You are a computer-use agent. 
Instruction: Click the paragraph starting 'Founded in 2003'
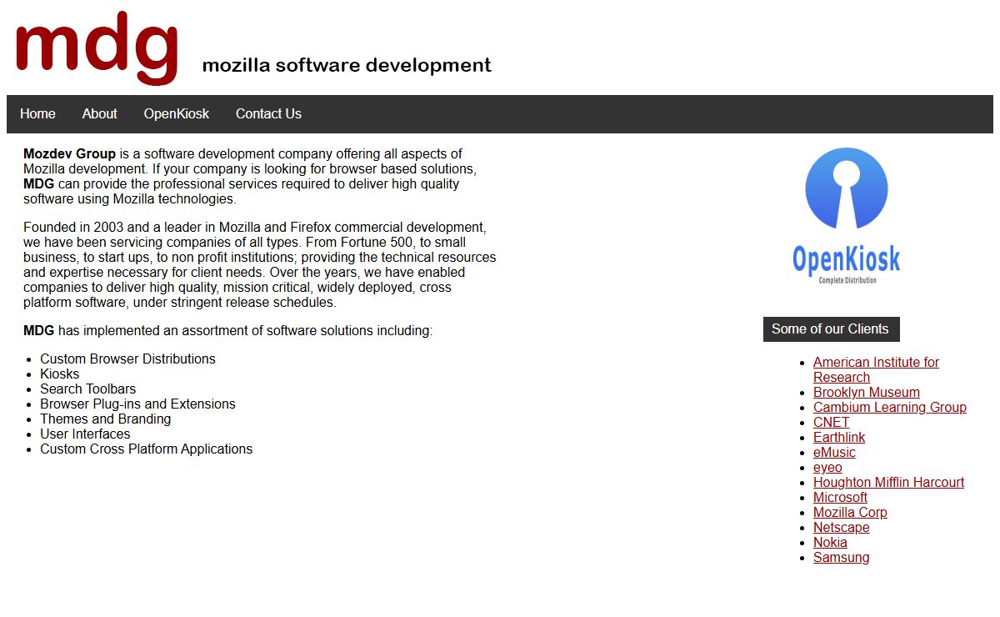(x=259, y=264)
